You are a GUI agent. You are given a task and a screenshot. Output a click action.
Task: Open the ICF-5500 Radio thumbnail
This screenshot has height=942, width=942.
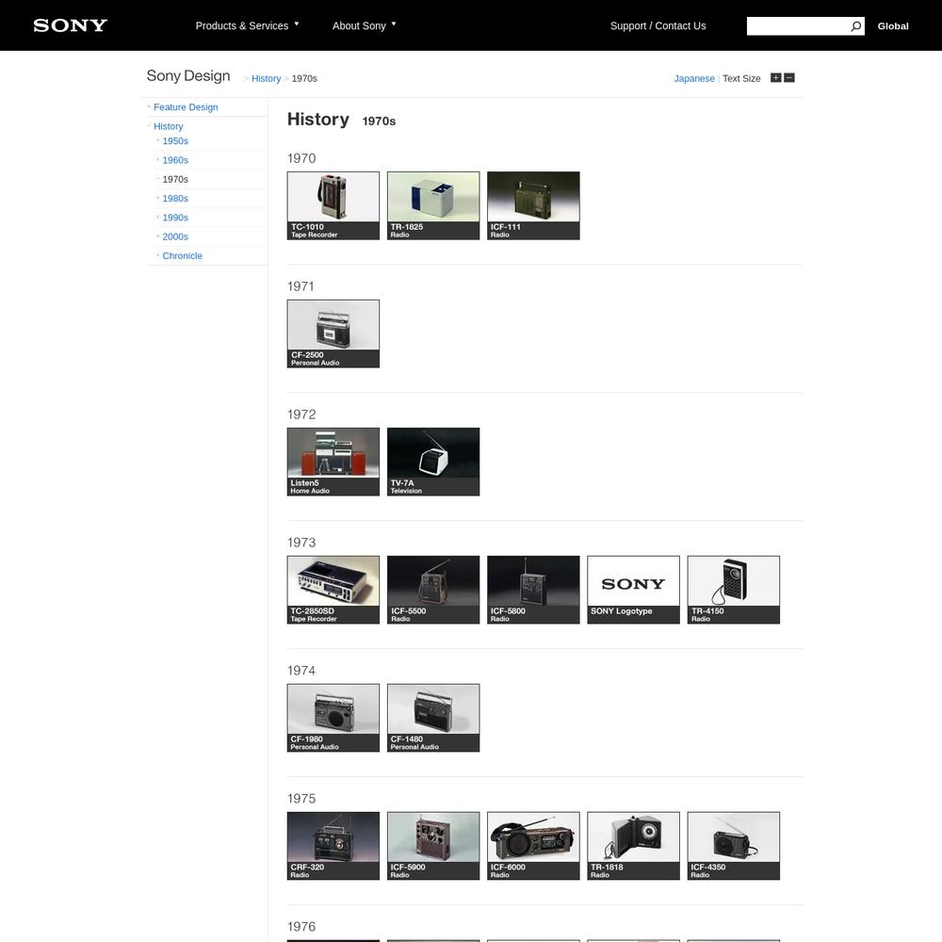pyautogui.click(x=433, y=590)
